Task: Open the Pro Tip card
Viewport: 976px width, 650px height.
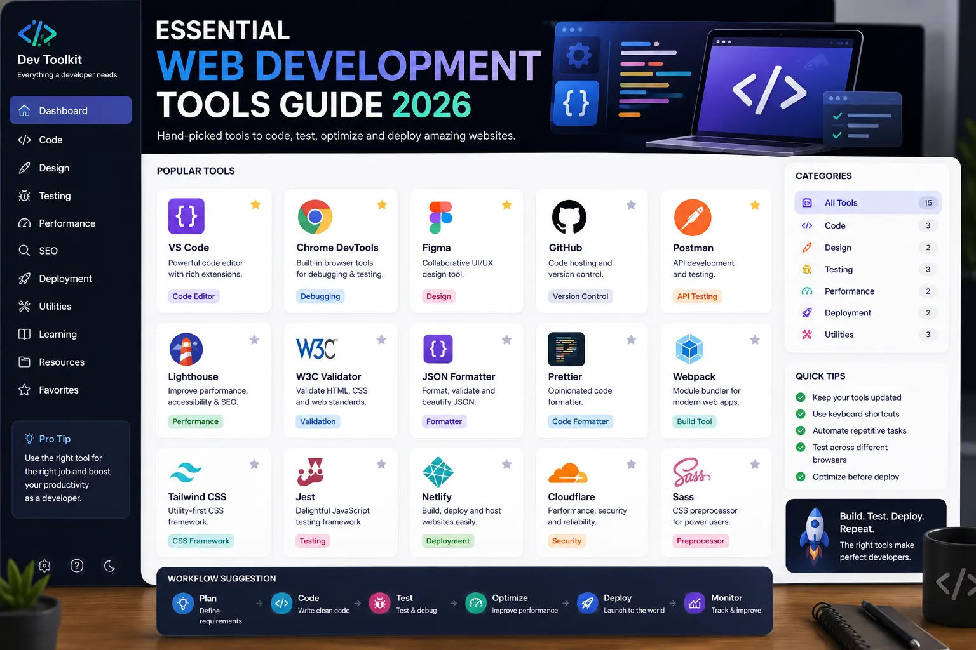Action: (71, 470)
